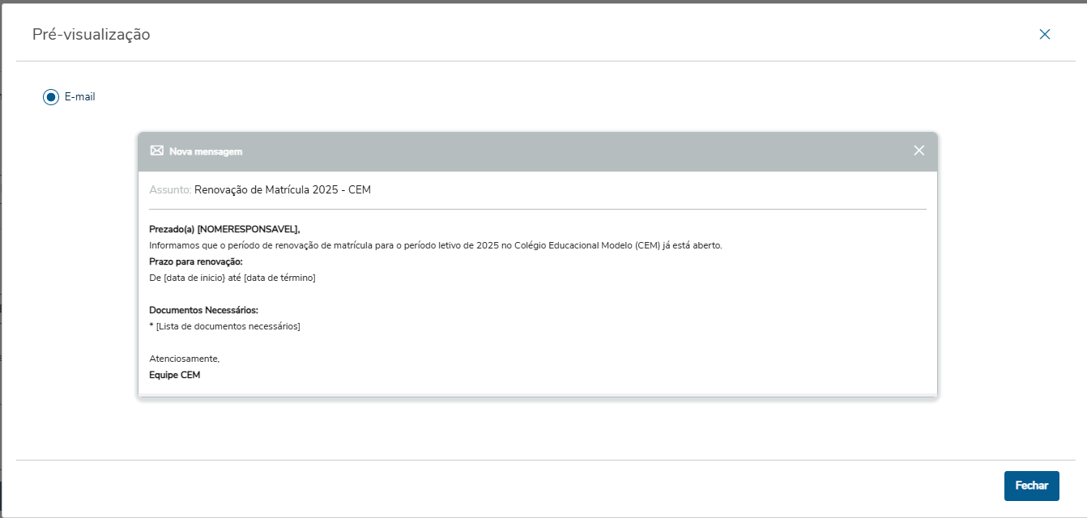Click the 'Prazo para renovação:' heading

(x=195, y=261)
